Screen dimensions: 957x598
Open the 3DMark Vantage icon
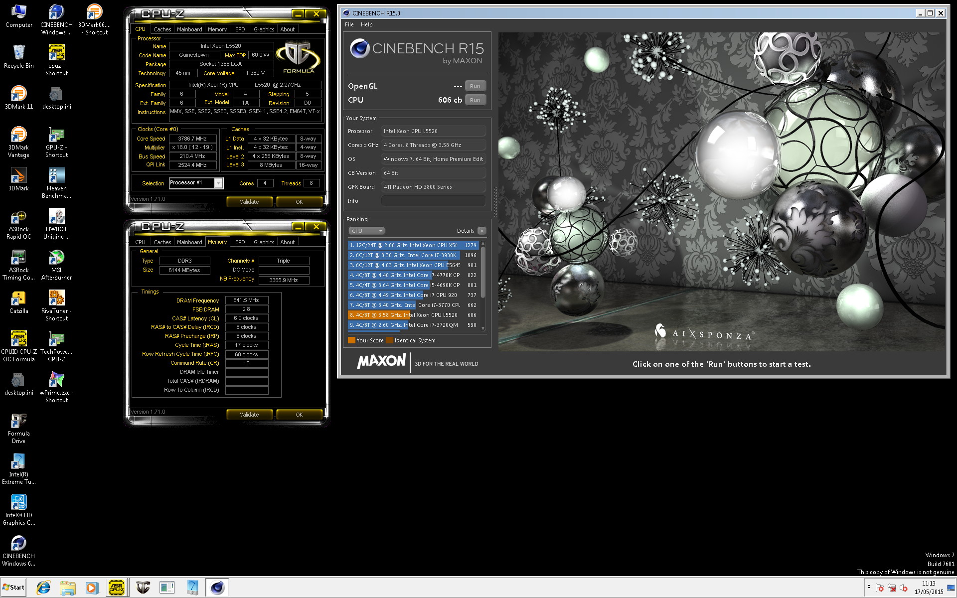pos(18,143)
